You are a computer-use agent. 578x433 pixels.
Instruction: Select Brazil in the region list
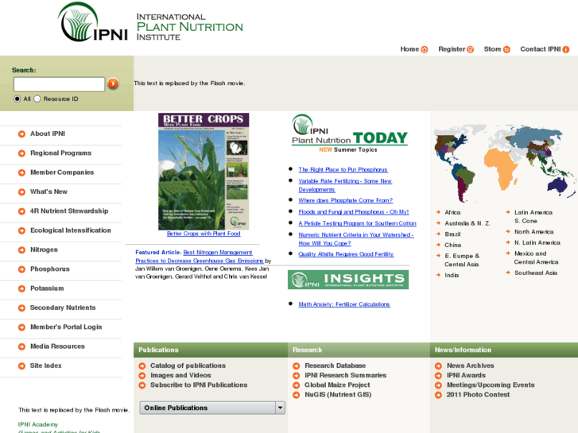(452, 234)
